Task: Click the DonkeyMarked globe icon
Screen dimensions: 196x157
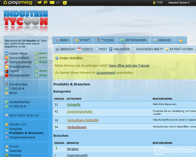Action: pos(7,102)
